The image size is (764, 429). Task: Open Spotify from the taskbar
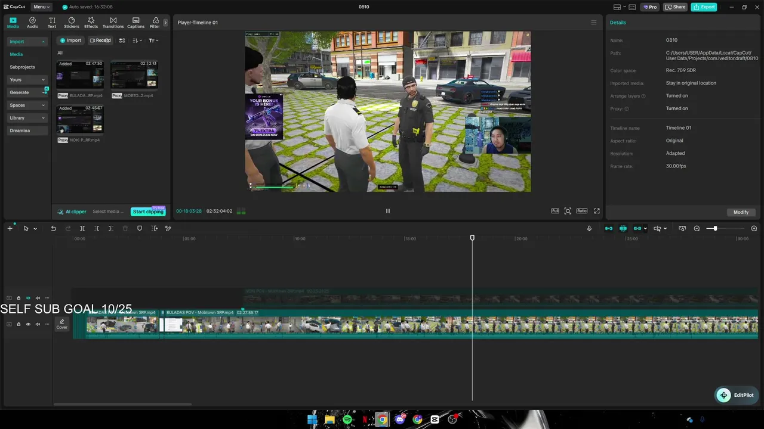(347, 419)
